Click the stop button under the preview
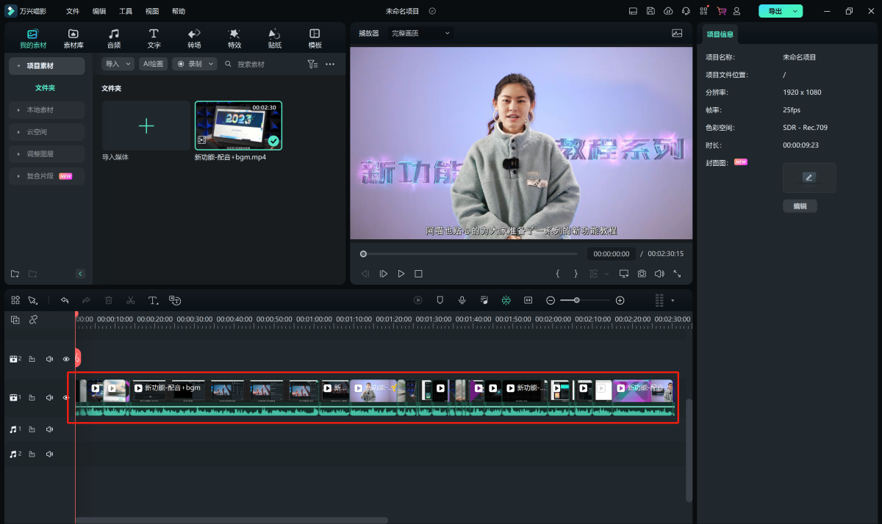Image resolution: width=882 pixels, height=524 pixels. 418,274
